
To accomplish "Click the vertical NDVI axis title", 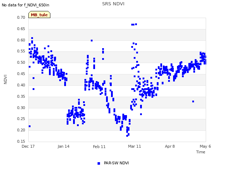I will point(5,79).
